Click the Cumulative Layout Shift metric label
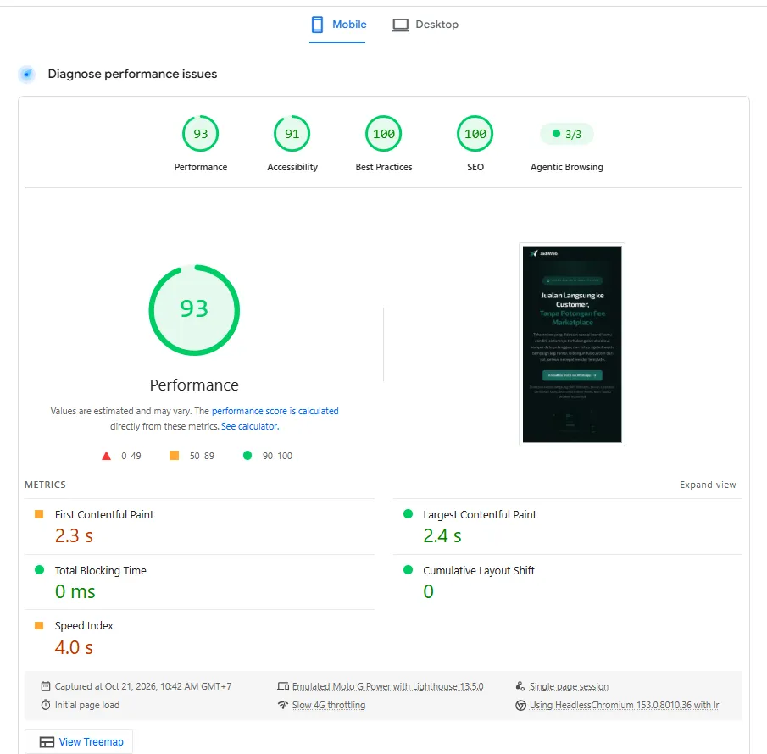This screenshot has width=767, height=754. coord(478,571)
